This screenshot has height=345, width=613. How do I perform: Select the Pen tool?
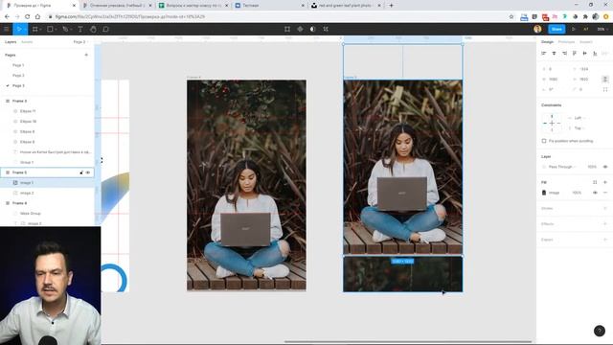(65, 29)
